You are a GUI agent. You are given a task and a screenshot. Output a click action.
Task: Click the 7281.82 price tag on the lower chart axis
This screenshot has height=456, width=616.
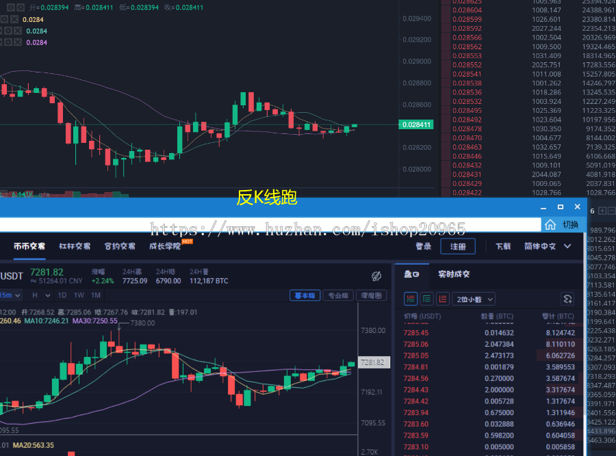[372, 362]
